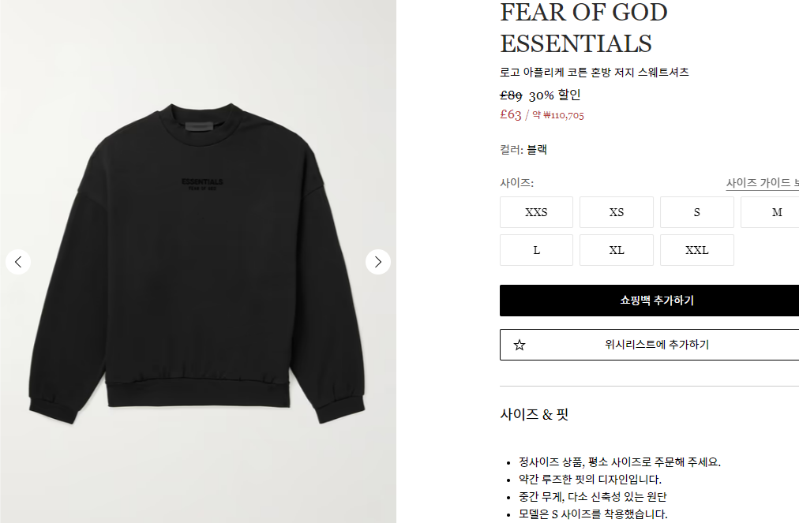Image resolution: width=799 pixels, height=523 pixels.
Task: Choose size M option
Action: click(770, 212)
